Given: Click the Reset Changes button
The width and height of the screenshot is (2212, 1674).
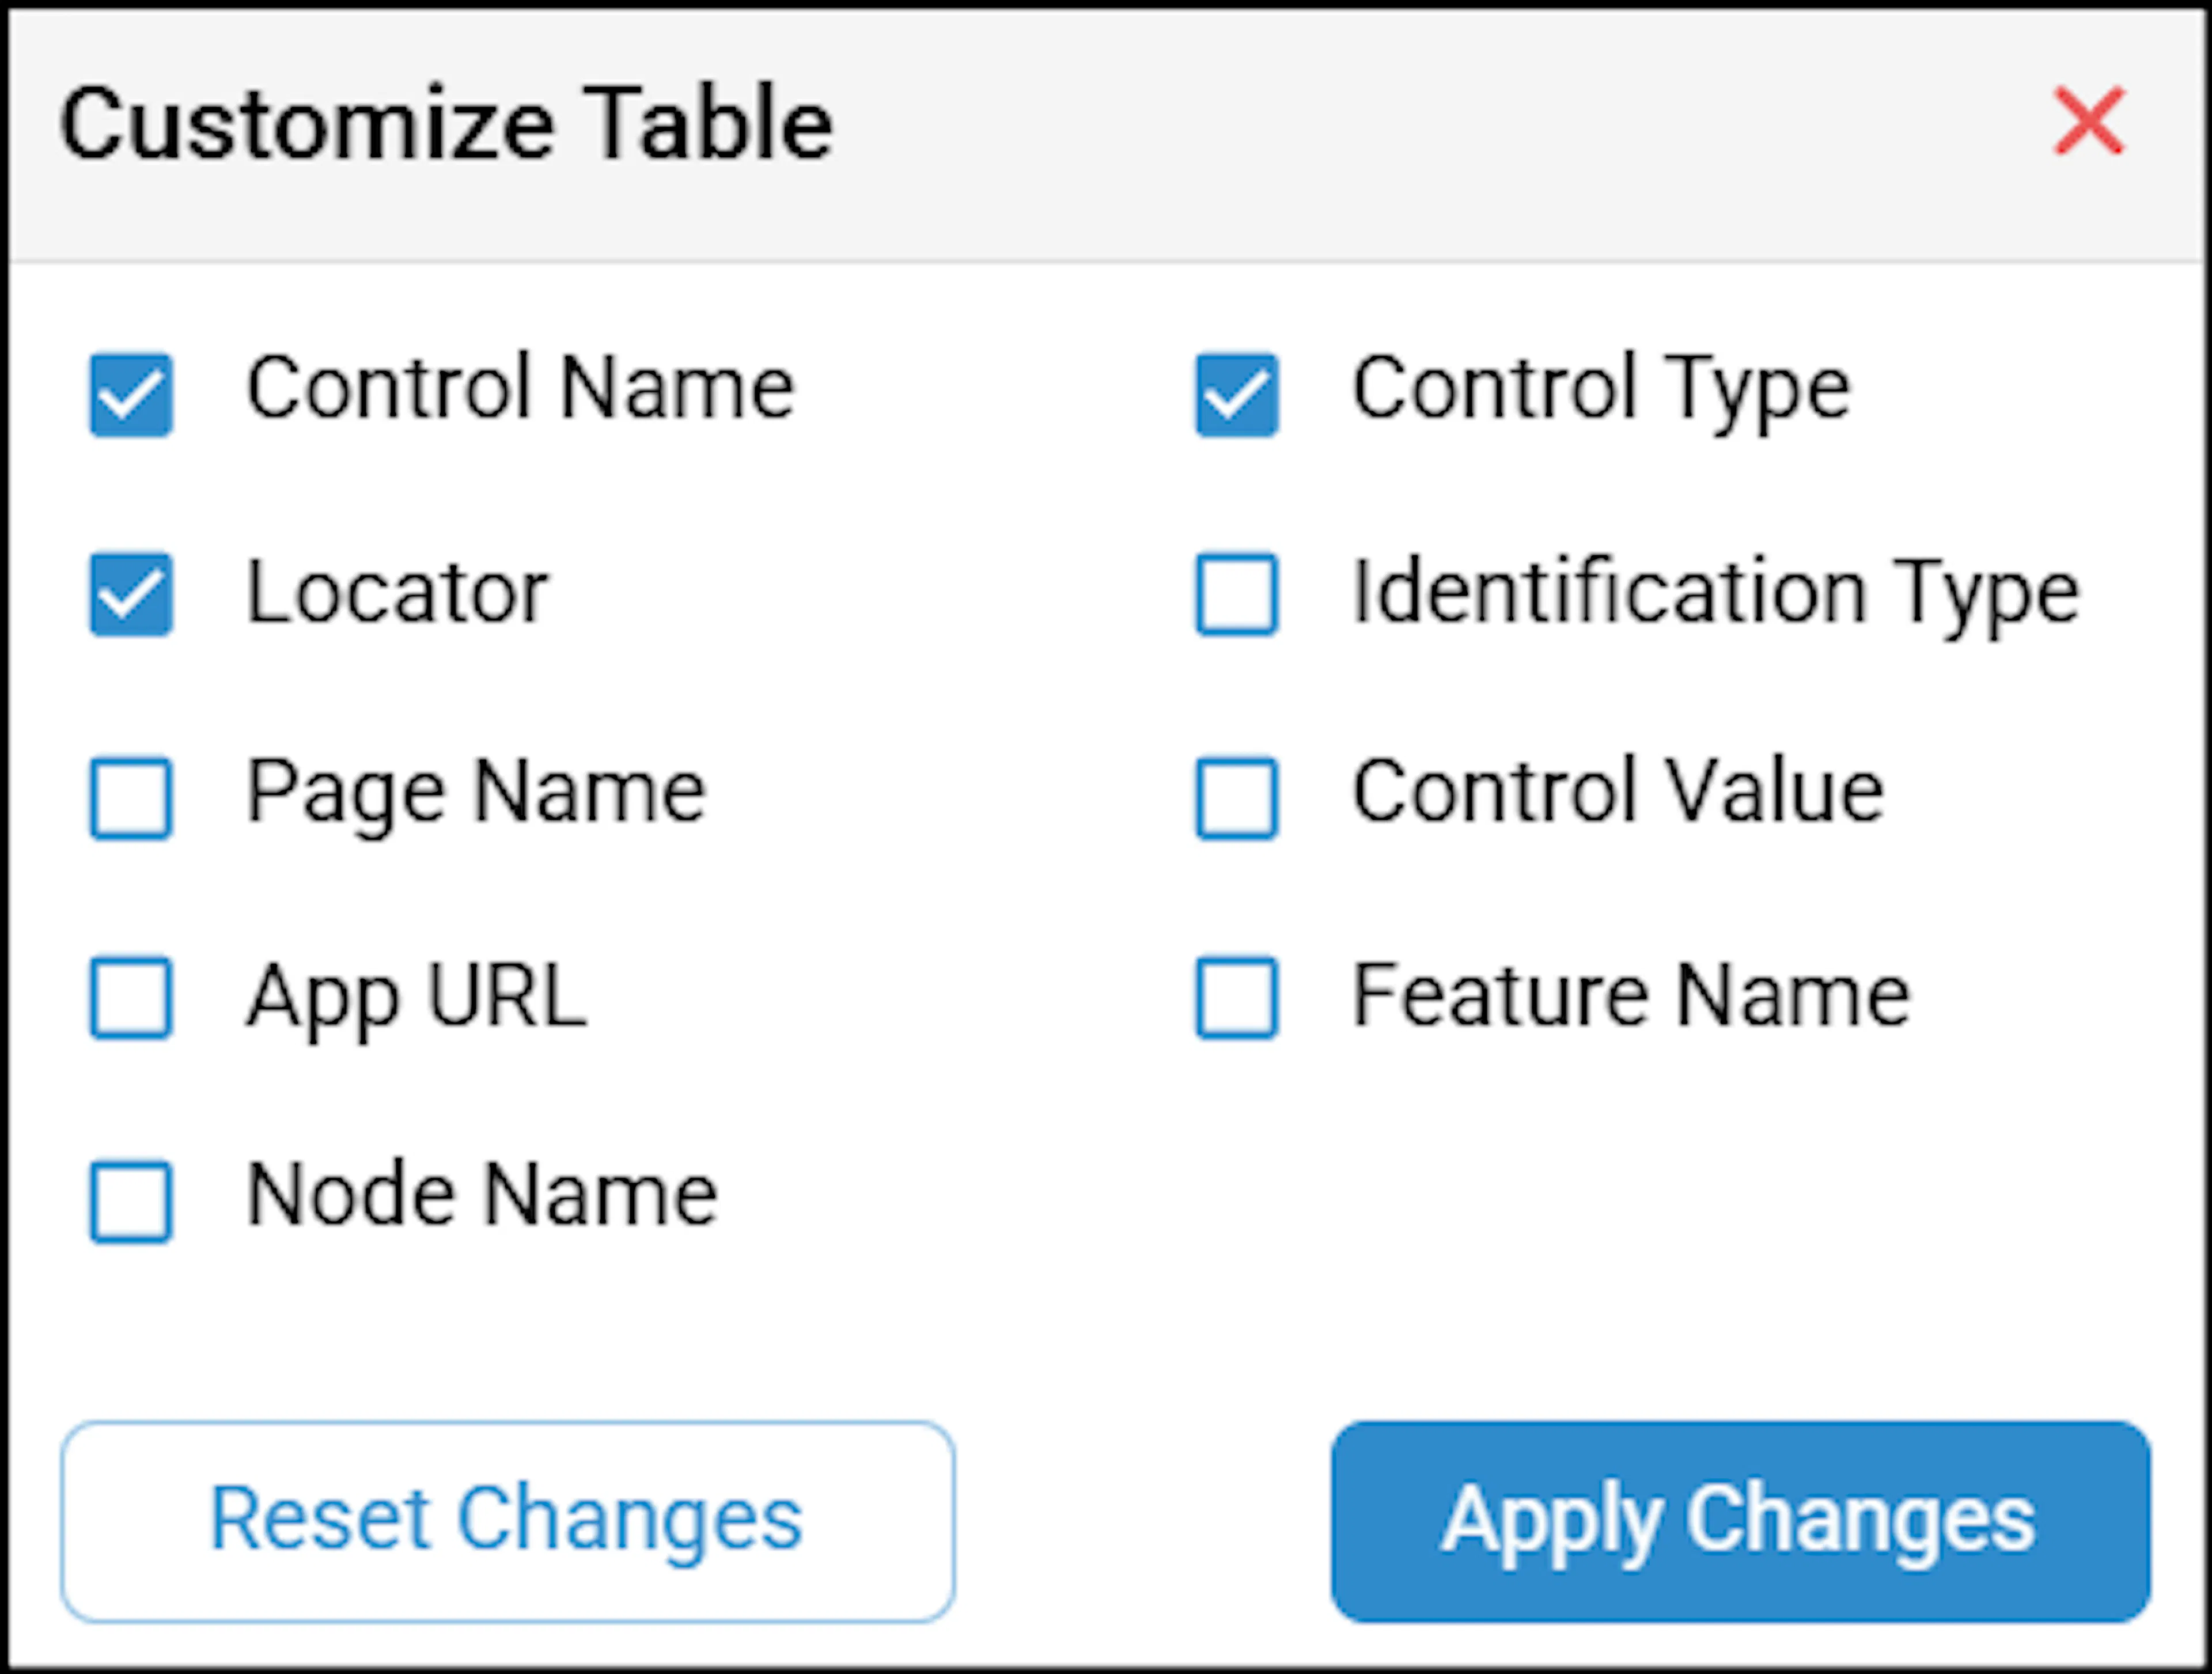Looking at the screenshot, I should [508, 1521].
